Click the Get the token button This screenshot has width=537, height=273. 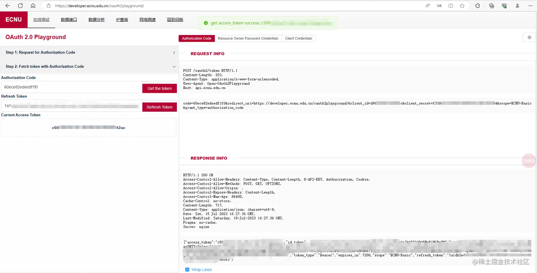[159, 88]
